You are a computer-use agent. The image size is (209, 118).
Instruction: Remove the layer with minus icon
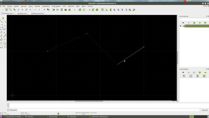coord(200,23)
